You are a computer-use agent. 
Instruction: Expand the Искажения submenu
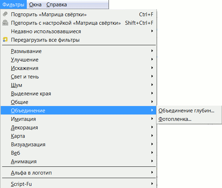pos(25,68)
